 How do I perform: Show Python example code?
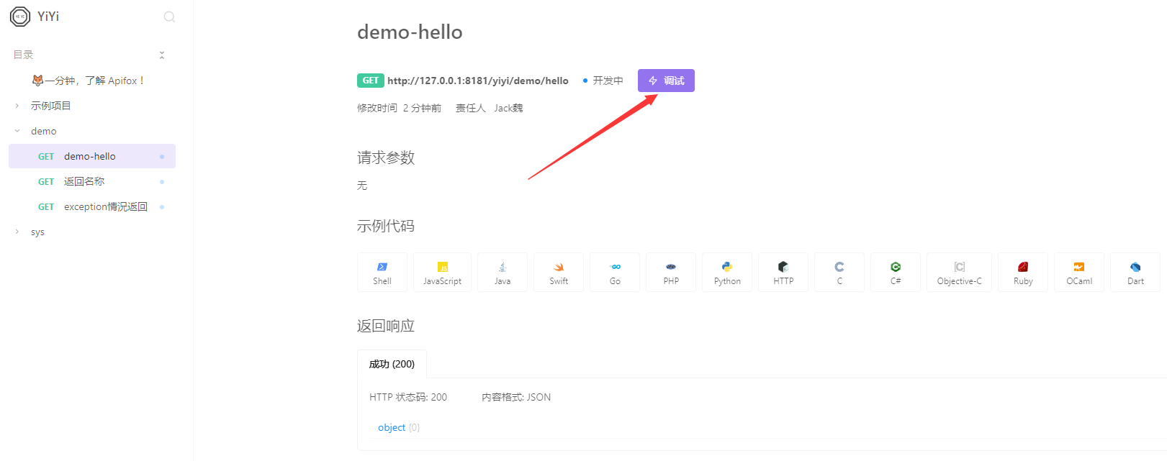[727, 272]
